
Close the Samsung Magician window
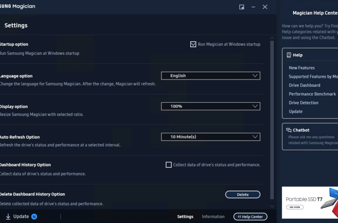click(x=265, y=7)
